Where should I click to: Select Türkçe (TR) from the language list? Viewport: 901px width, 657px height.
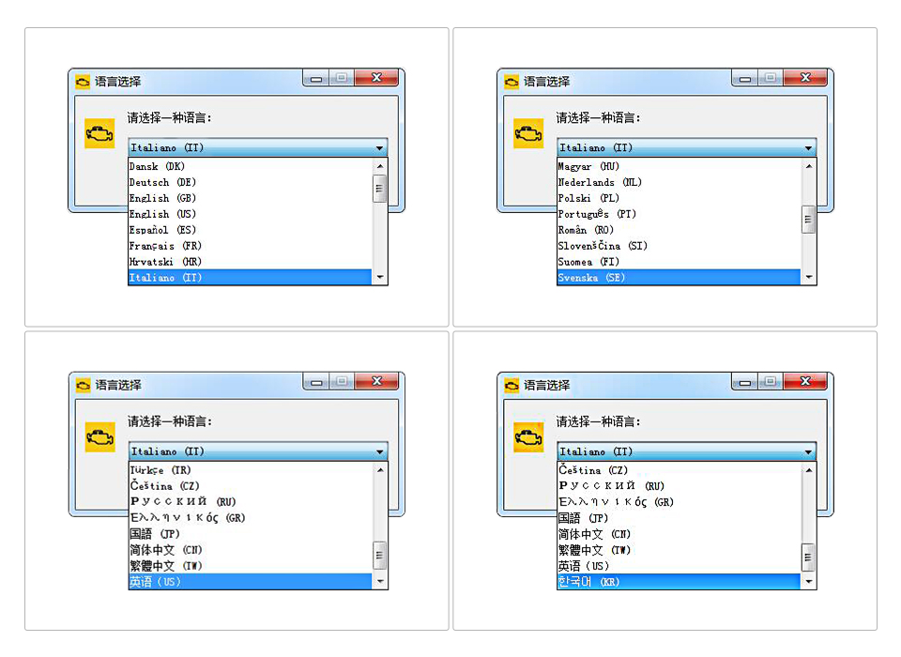(251, 470)
